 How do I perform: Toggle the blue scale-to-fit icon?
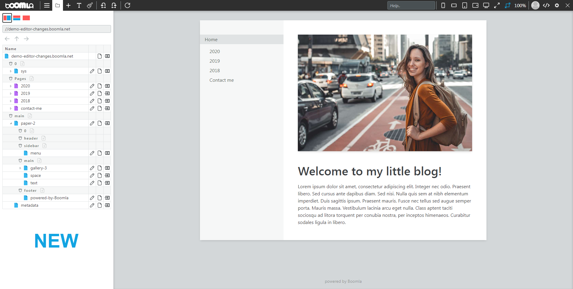tap(507, 5)
